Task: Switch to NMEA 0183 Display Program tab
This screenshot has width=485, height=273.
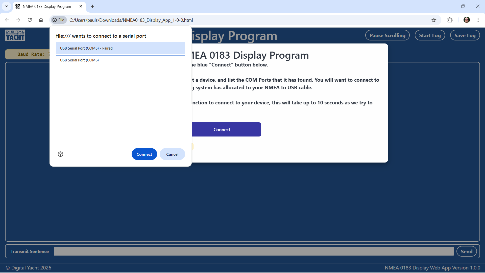Action: (x=47, y=6)
